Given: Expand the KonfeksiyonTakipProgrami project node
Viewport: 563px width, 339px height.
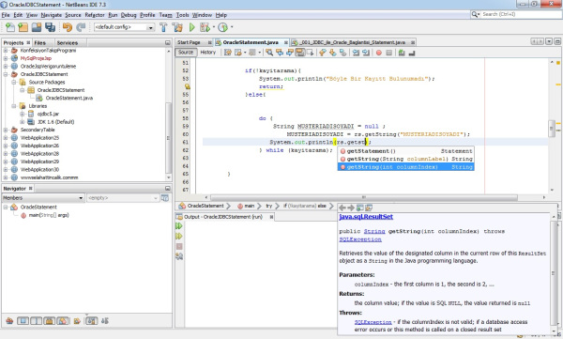Looking at the screenshot, I should (x=6, y=51).
